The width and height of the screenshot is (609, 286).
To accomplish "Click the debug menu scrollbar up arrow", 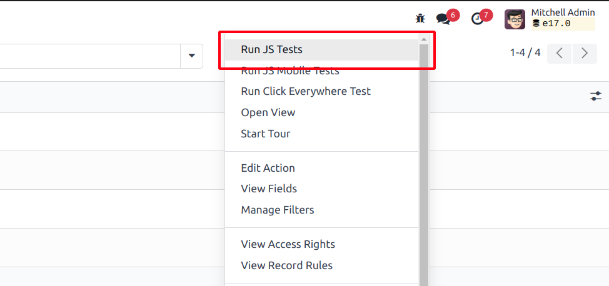I will [424, 39].
